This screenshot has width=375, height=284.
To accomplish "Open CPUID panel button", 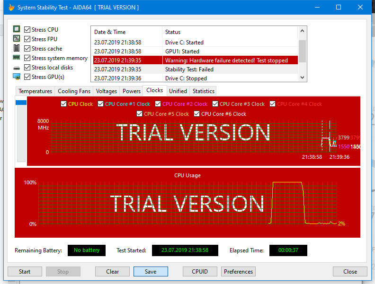I will click(x=200, y=272).
